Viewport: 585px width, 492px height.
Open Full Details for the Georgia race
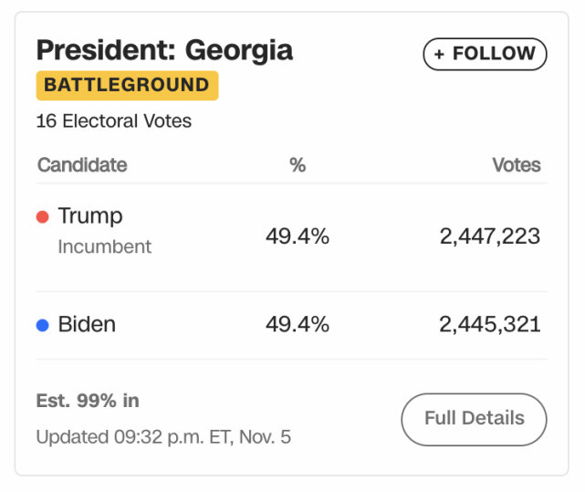(474, 419)
